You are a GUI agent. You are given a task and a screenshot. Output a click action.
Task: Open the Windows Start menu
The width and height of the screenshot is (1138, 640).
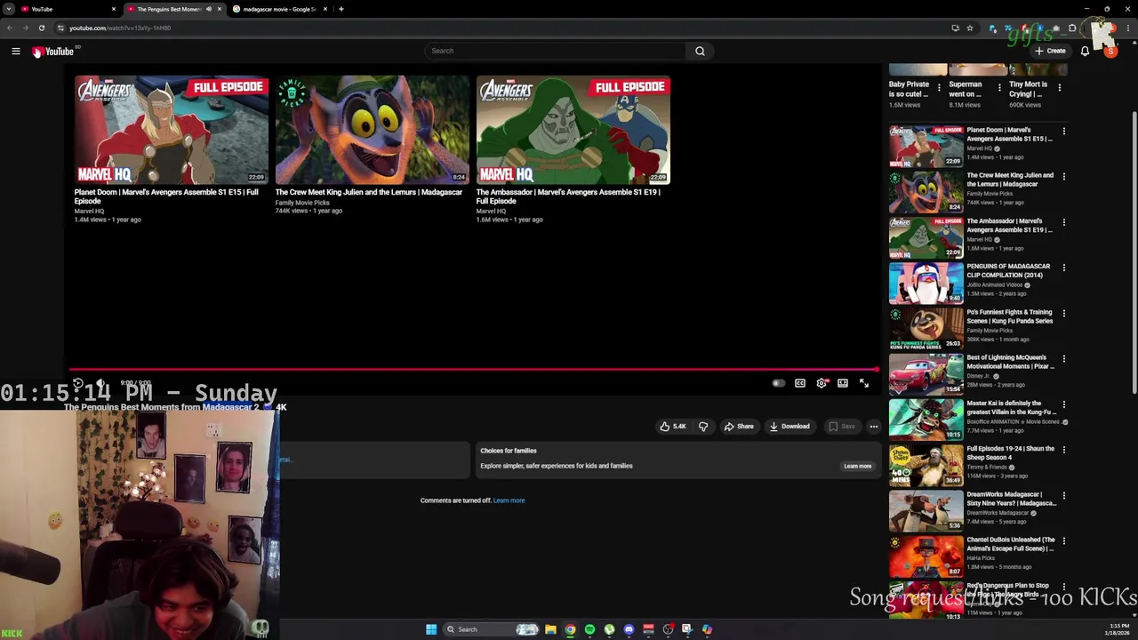[x=431, y=629]
